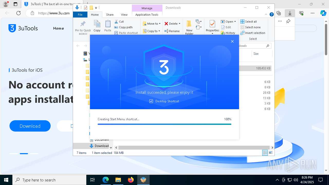Switch to the View ribbon tab
Image resolution: width=329 pixels, height=185 pixels.
pos(124,15)
